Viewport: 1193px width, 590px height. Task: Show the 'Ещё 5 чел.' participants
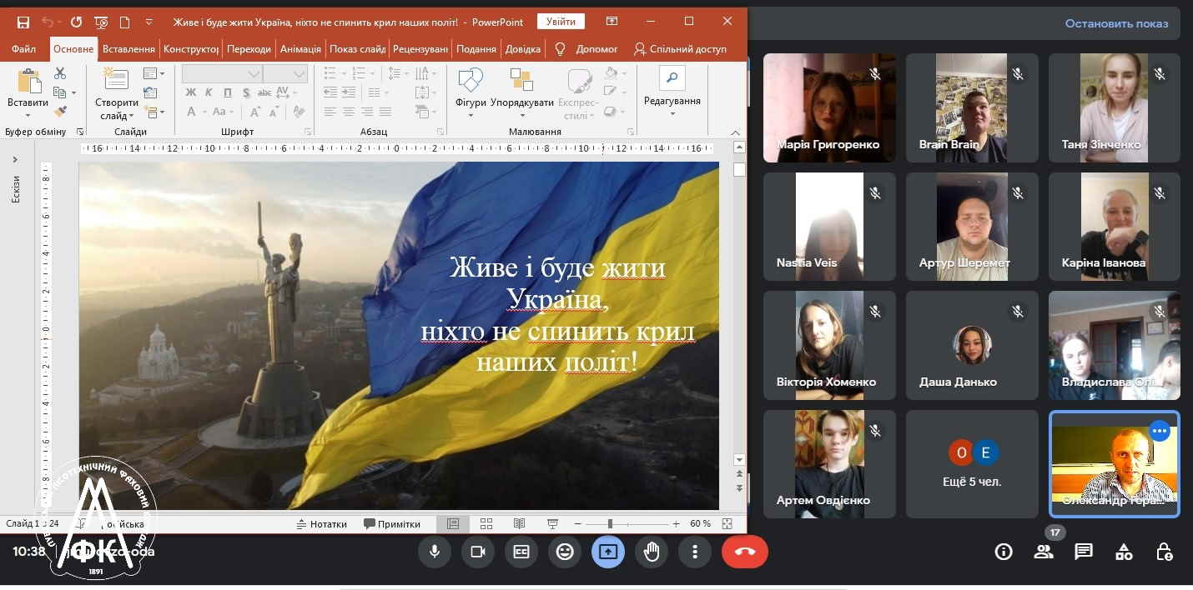click(x=972, y=463)
